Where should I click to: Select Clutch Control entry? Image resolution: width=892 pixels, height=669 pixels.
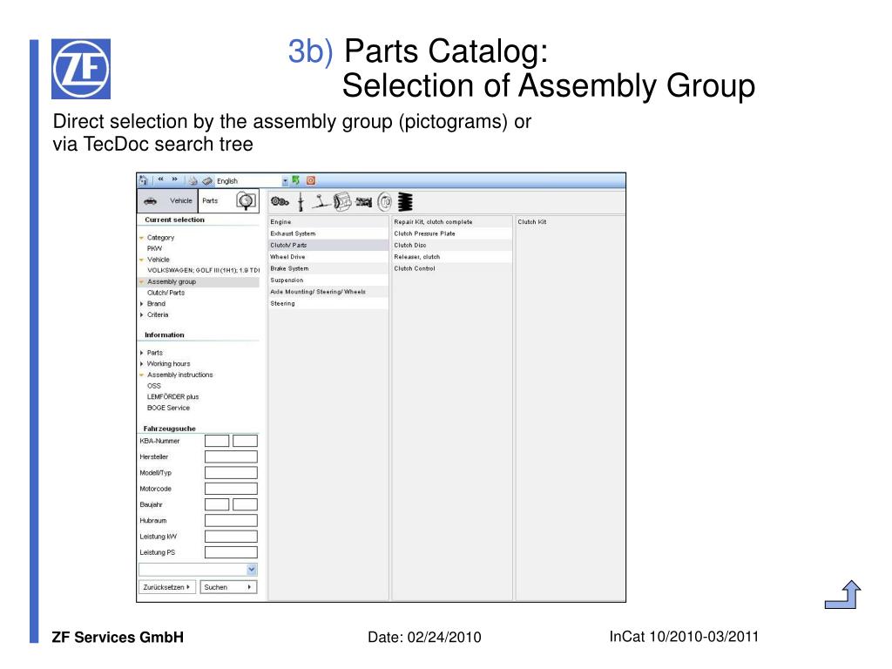pyautogui.click(x=452, y=268)
